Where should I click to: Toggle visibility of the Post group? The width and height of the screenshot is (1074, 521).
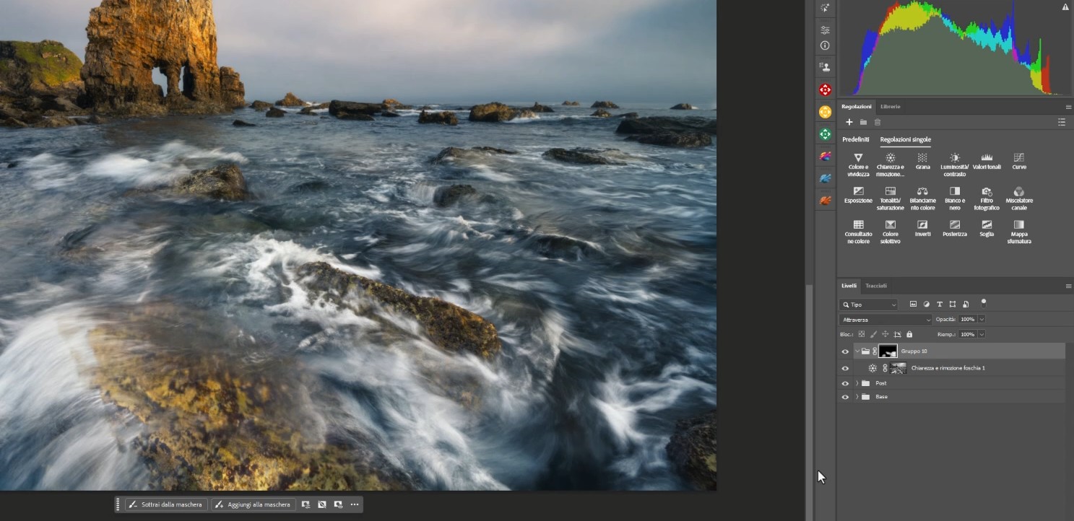(x=845, y=383)
